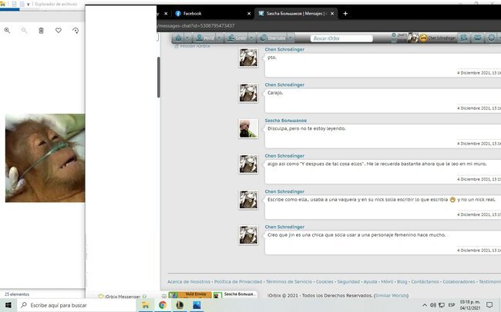Screen dimensions: 501x312
Task: Open the Photos app from the taskbar
Action: (x=197, y=305)
